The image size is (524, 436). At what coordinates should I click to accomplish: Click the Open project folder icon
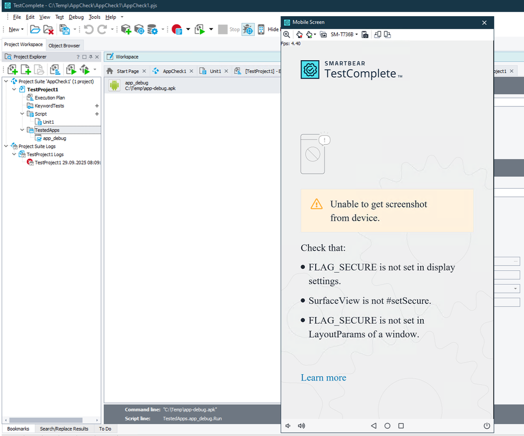click(35, 29)
